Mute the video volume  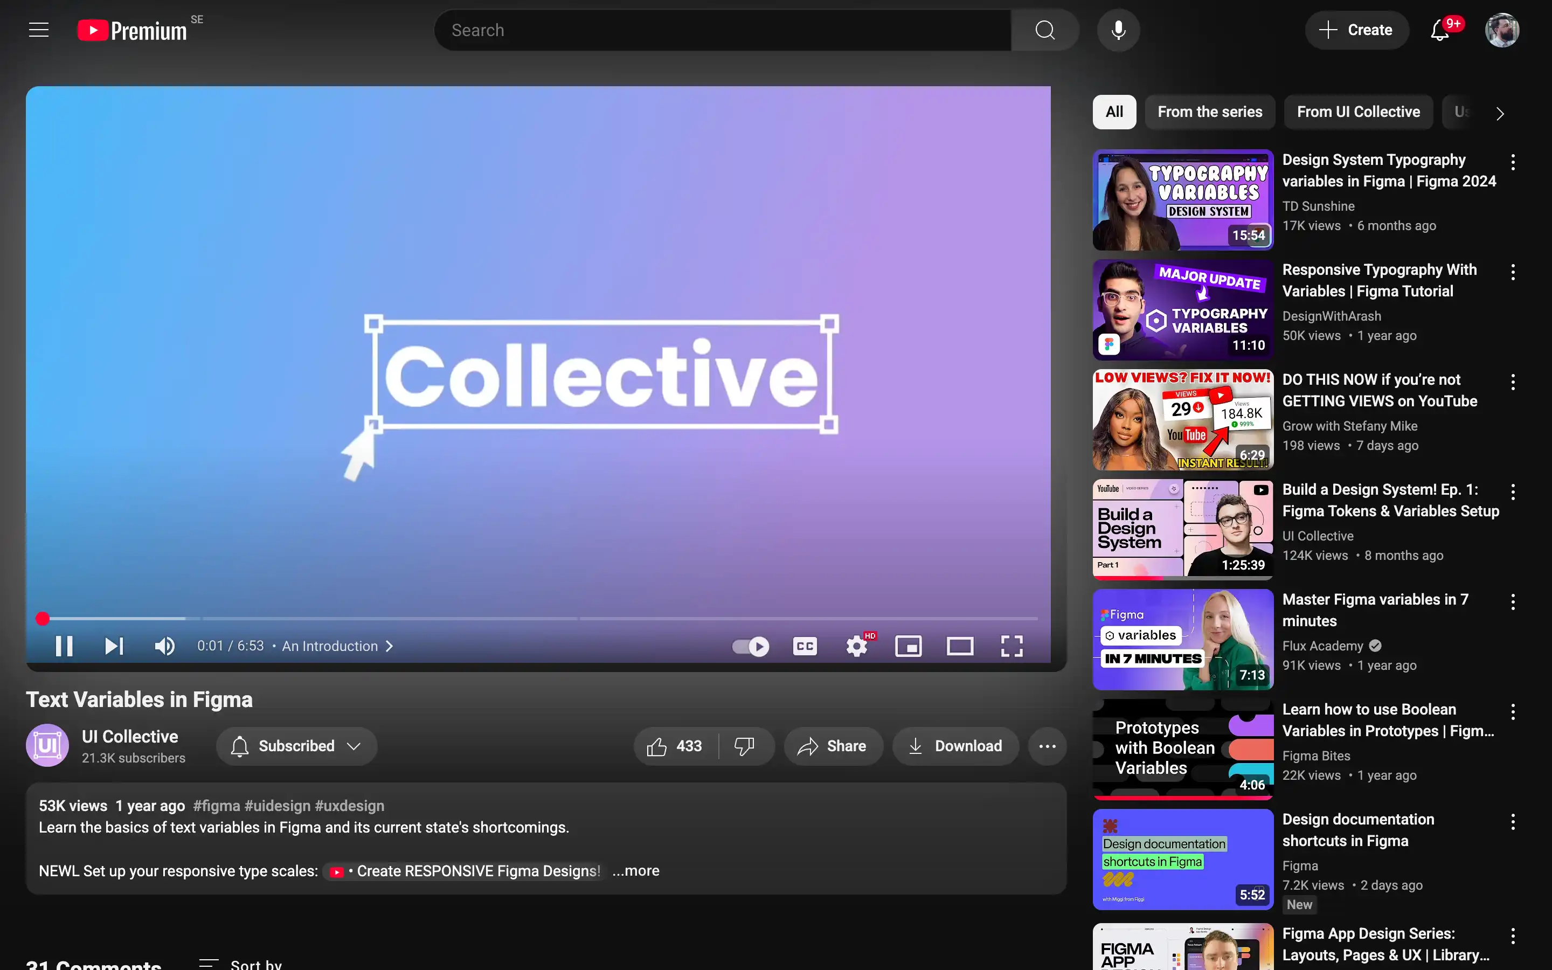pyautogui.click(x=165, y=646)
